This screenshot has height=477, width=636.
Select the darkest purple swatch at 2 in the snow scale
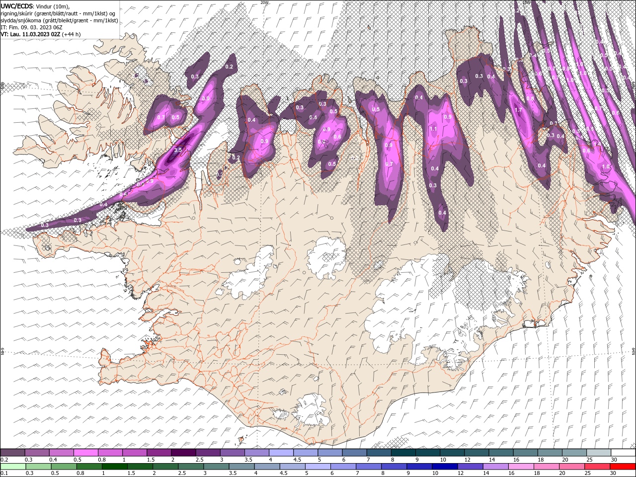point(183,453)
